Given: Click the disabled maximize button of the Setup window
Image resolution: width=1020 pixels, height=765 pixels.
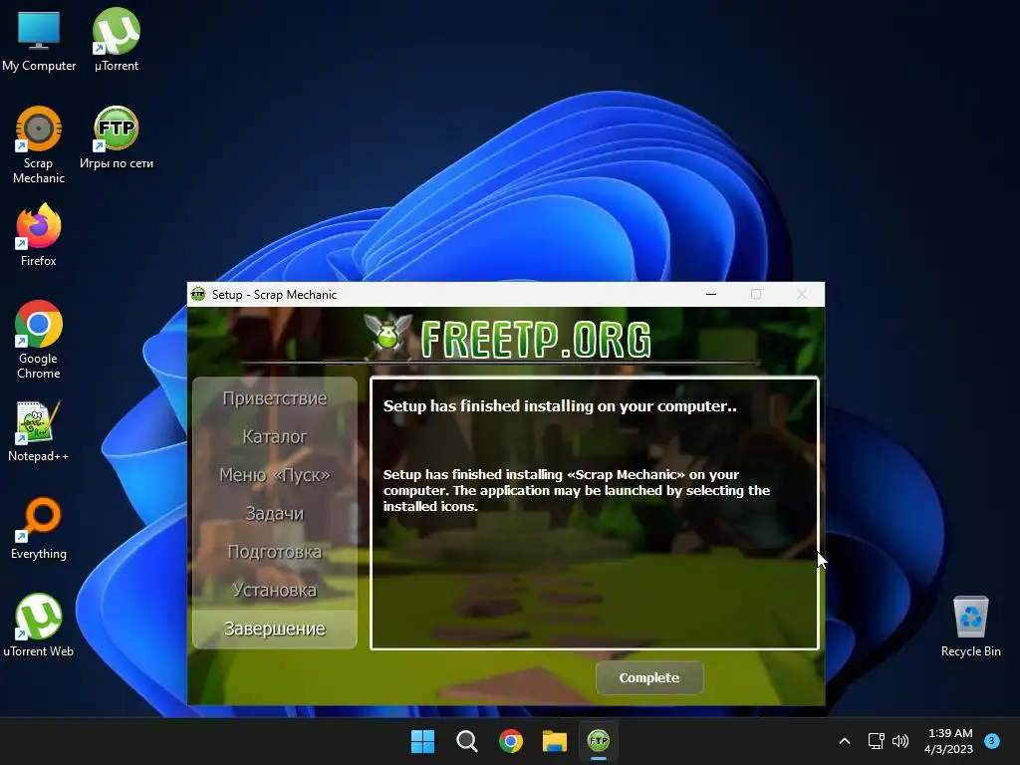Looking at the screenshot, I should tap(756, 294).
